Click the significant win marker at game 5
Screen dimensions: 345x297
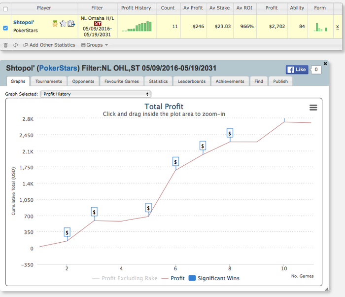[148, 208]
